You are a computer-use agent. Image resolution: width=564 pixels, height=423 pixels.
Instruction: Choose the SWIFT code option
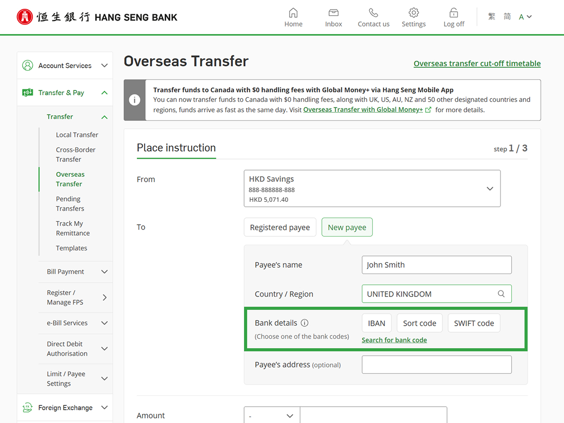(x=474, y=323)
